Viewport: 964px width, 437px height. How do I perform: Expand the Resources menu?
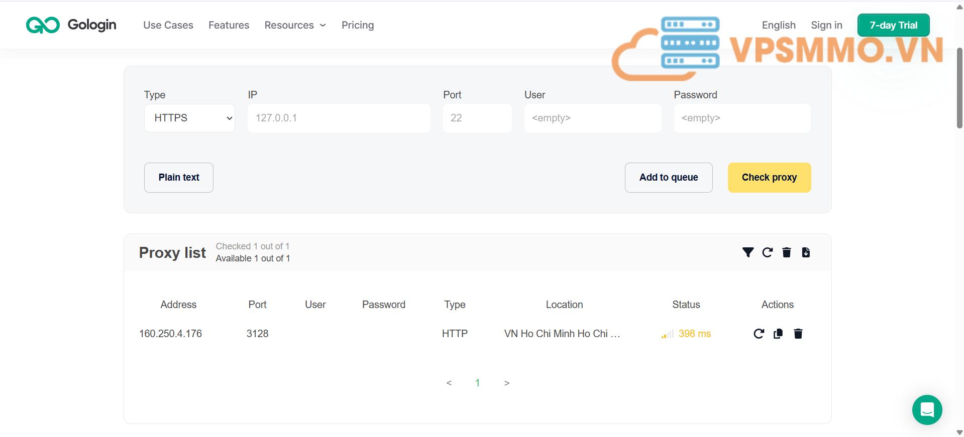[295, 25]
